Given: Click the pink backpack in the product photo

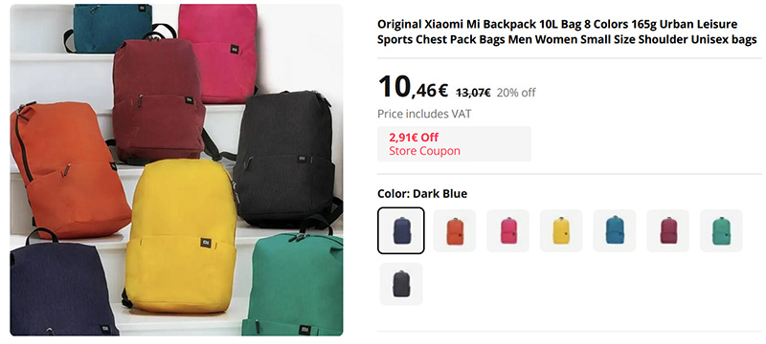Looking at the screenshot, I should coord(218,52).
